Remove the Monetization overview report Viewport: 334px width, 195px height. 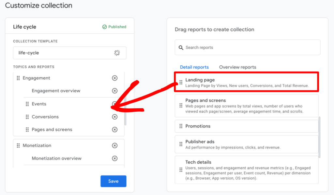click(x=114, y=158)
